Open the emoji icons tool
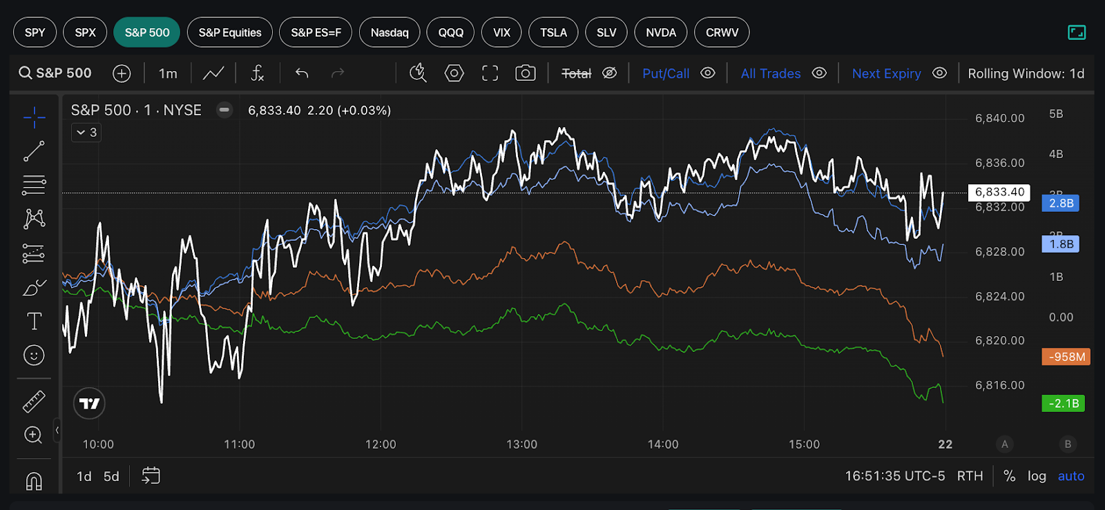The height and width of the screenshot is (510, 1105). click(34, 355)
